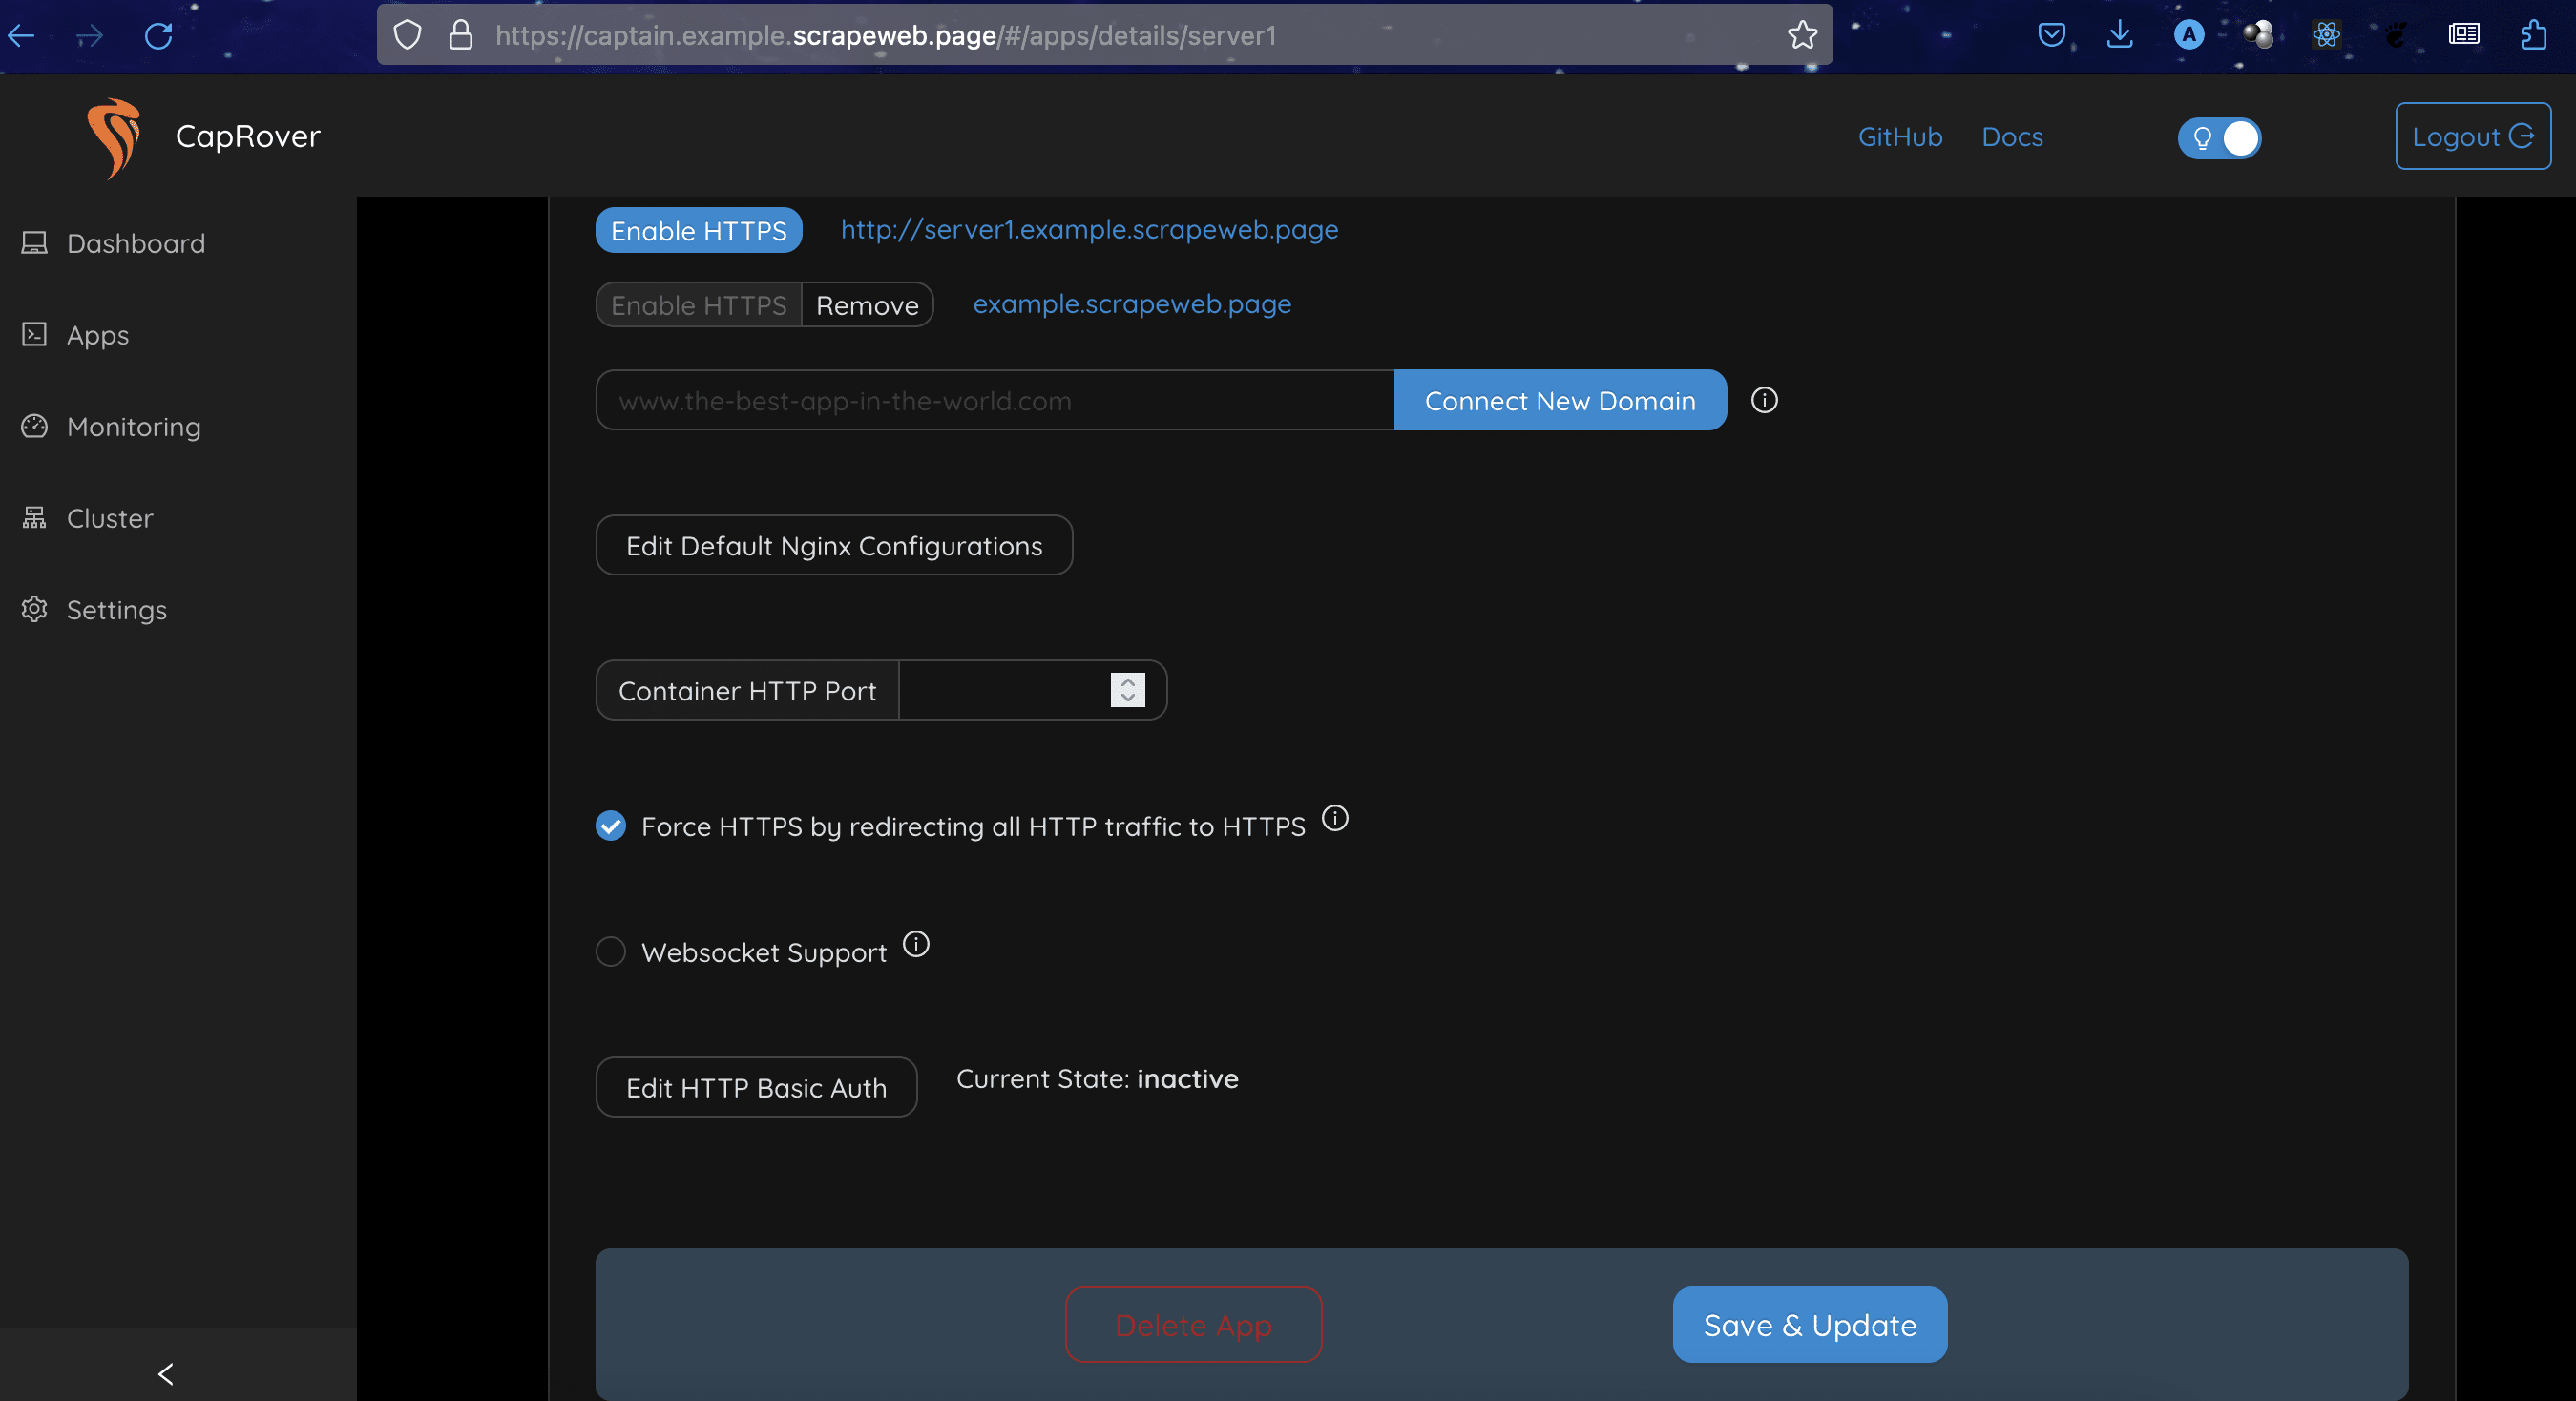2576x1401 pixels.
Task: Click the info icon beside Connect New Domain
Action: click(1764, 400)
